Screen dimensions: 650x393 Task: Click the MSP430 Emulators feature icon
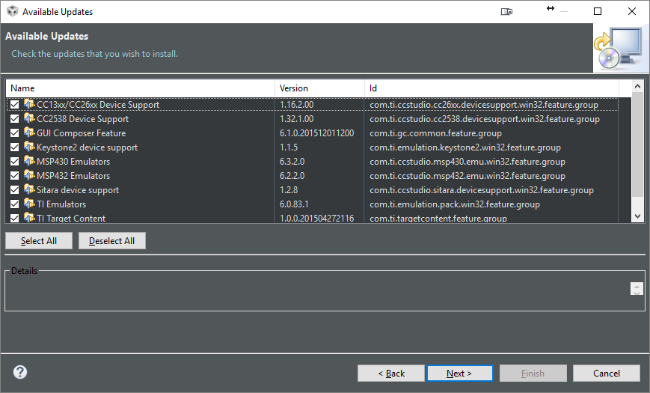pos(29,162)
